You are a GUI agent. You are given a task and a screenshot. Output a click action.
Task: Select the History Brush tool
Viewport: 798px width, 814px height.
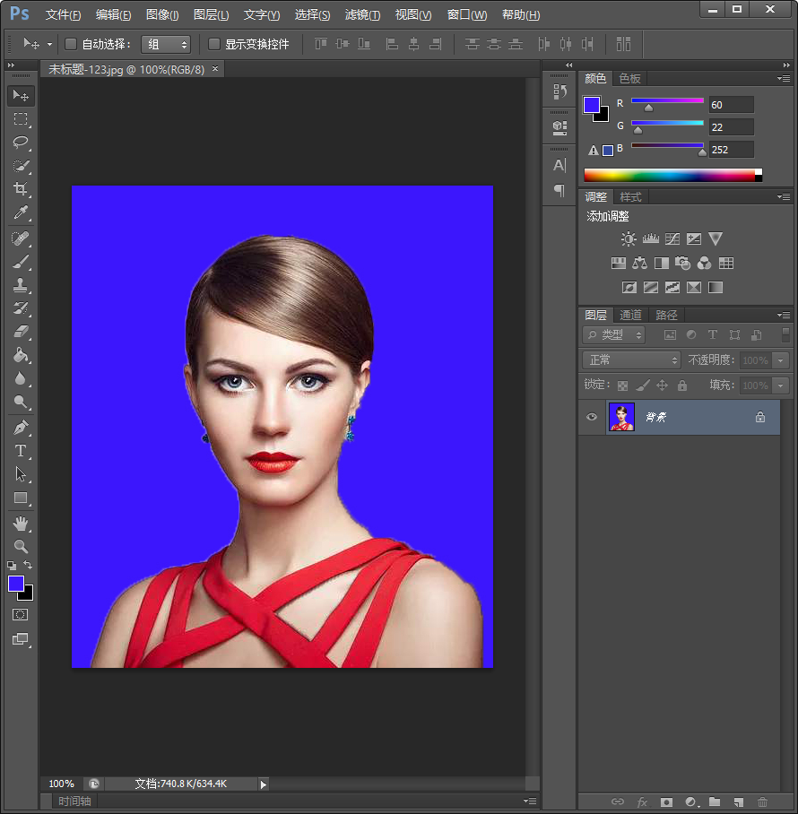coord(21,307)
